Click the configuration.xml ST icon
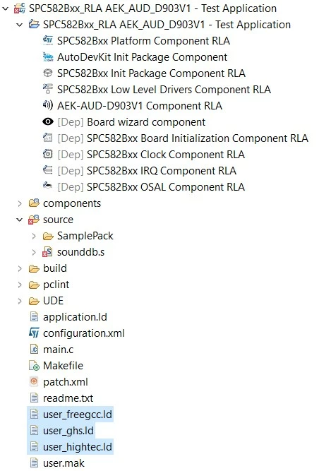 [x=34, y=333]
